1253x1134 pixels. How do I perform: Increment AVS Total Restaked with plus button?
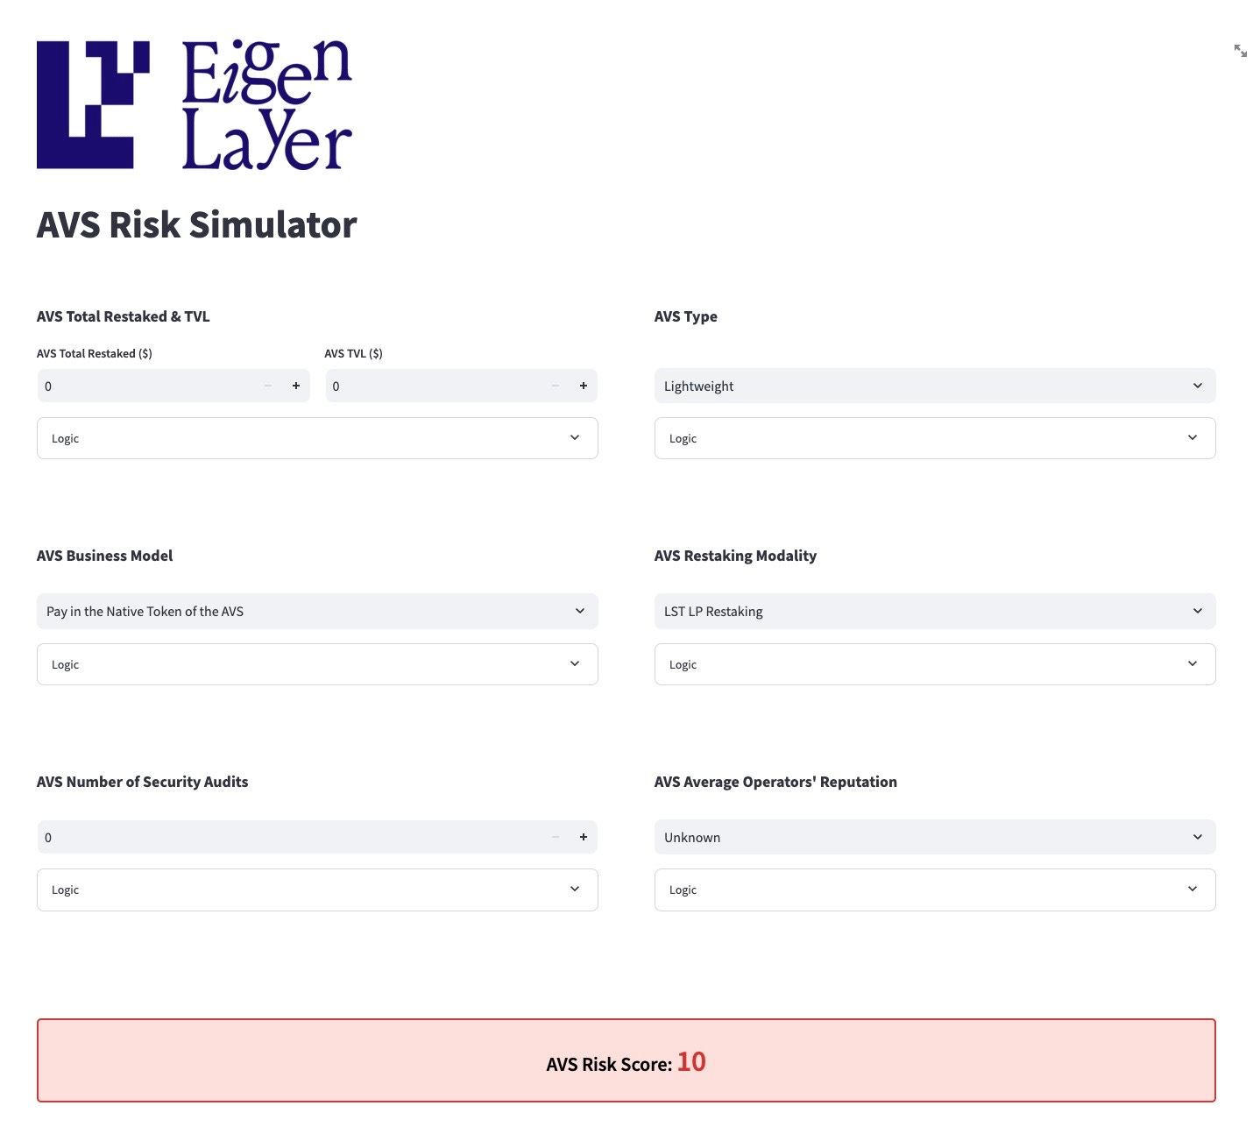(x=295, y=386)
